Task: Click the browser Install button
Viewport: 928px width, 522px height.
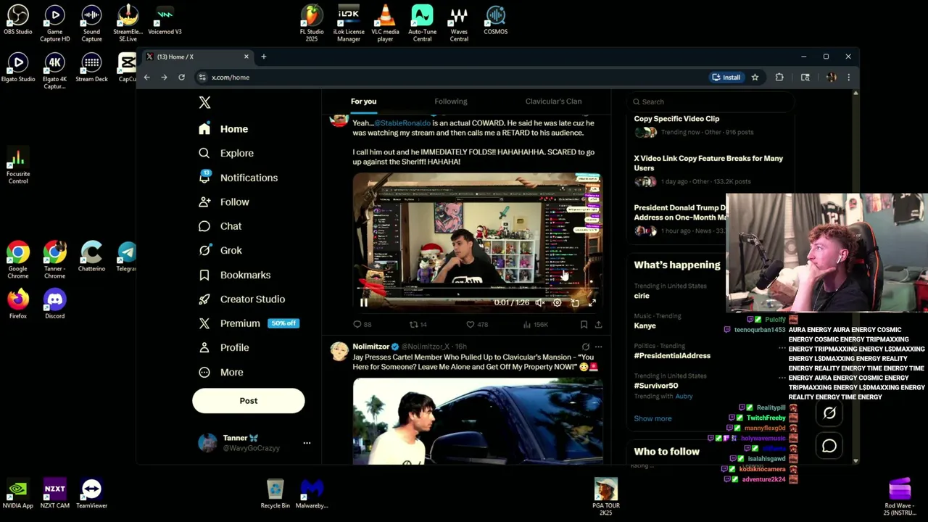Action: coord(726,78)
